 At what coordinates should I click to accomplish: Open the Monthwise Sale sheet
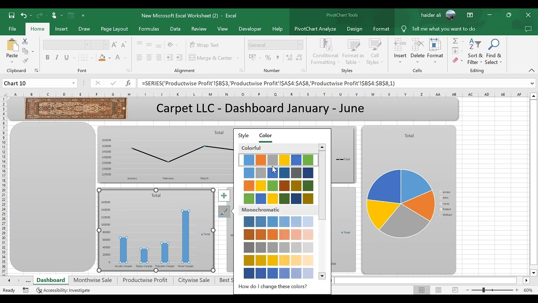[92, 280]
